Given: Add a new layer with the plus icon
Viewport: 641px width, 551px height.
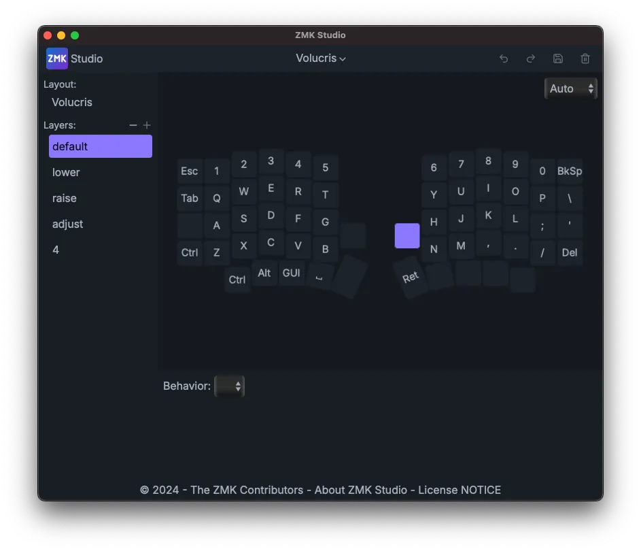Looking at the screenshot, I should pyautogui.click(x=147, y=125).
